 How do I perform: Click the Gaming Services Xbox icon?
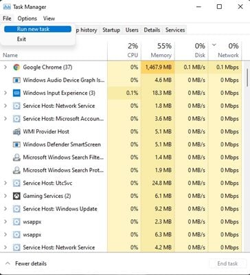click(16, 196)
